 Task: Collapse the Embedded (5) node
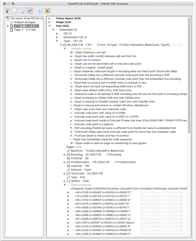point(53,30)
